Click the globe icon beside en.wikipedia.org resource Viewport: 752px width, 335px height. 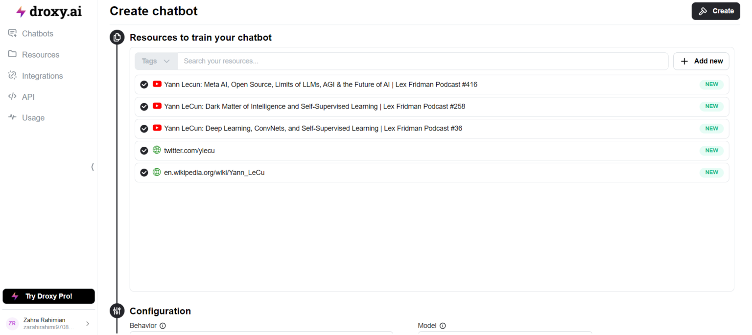(157, 172)
